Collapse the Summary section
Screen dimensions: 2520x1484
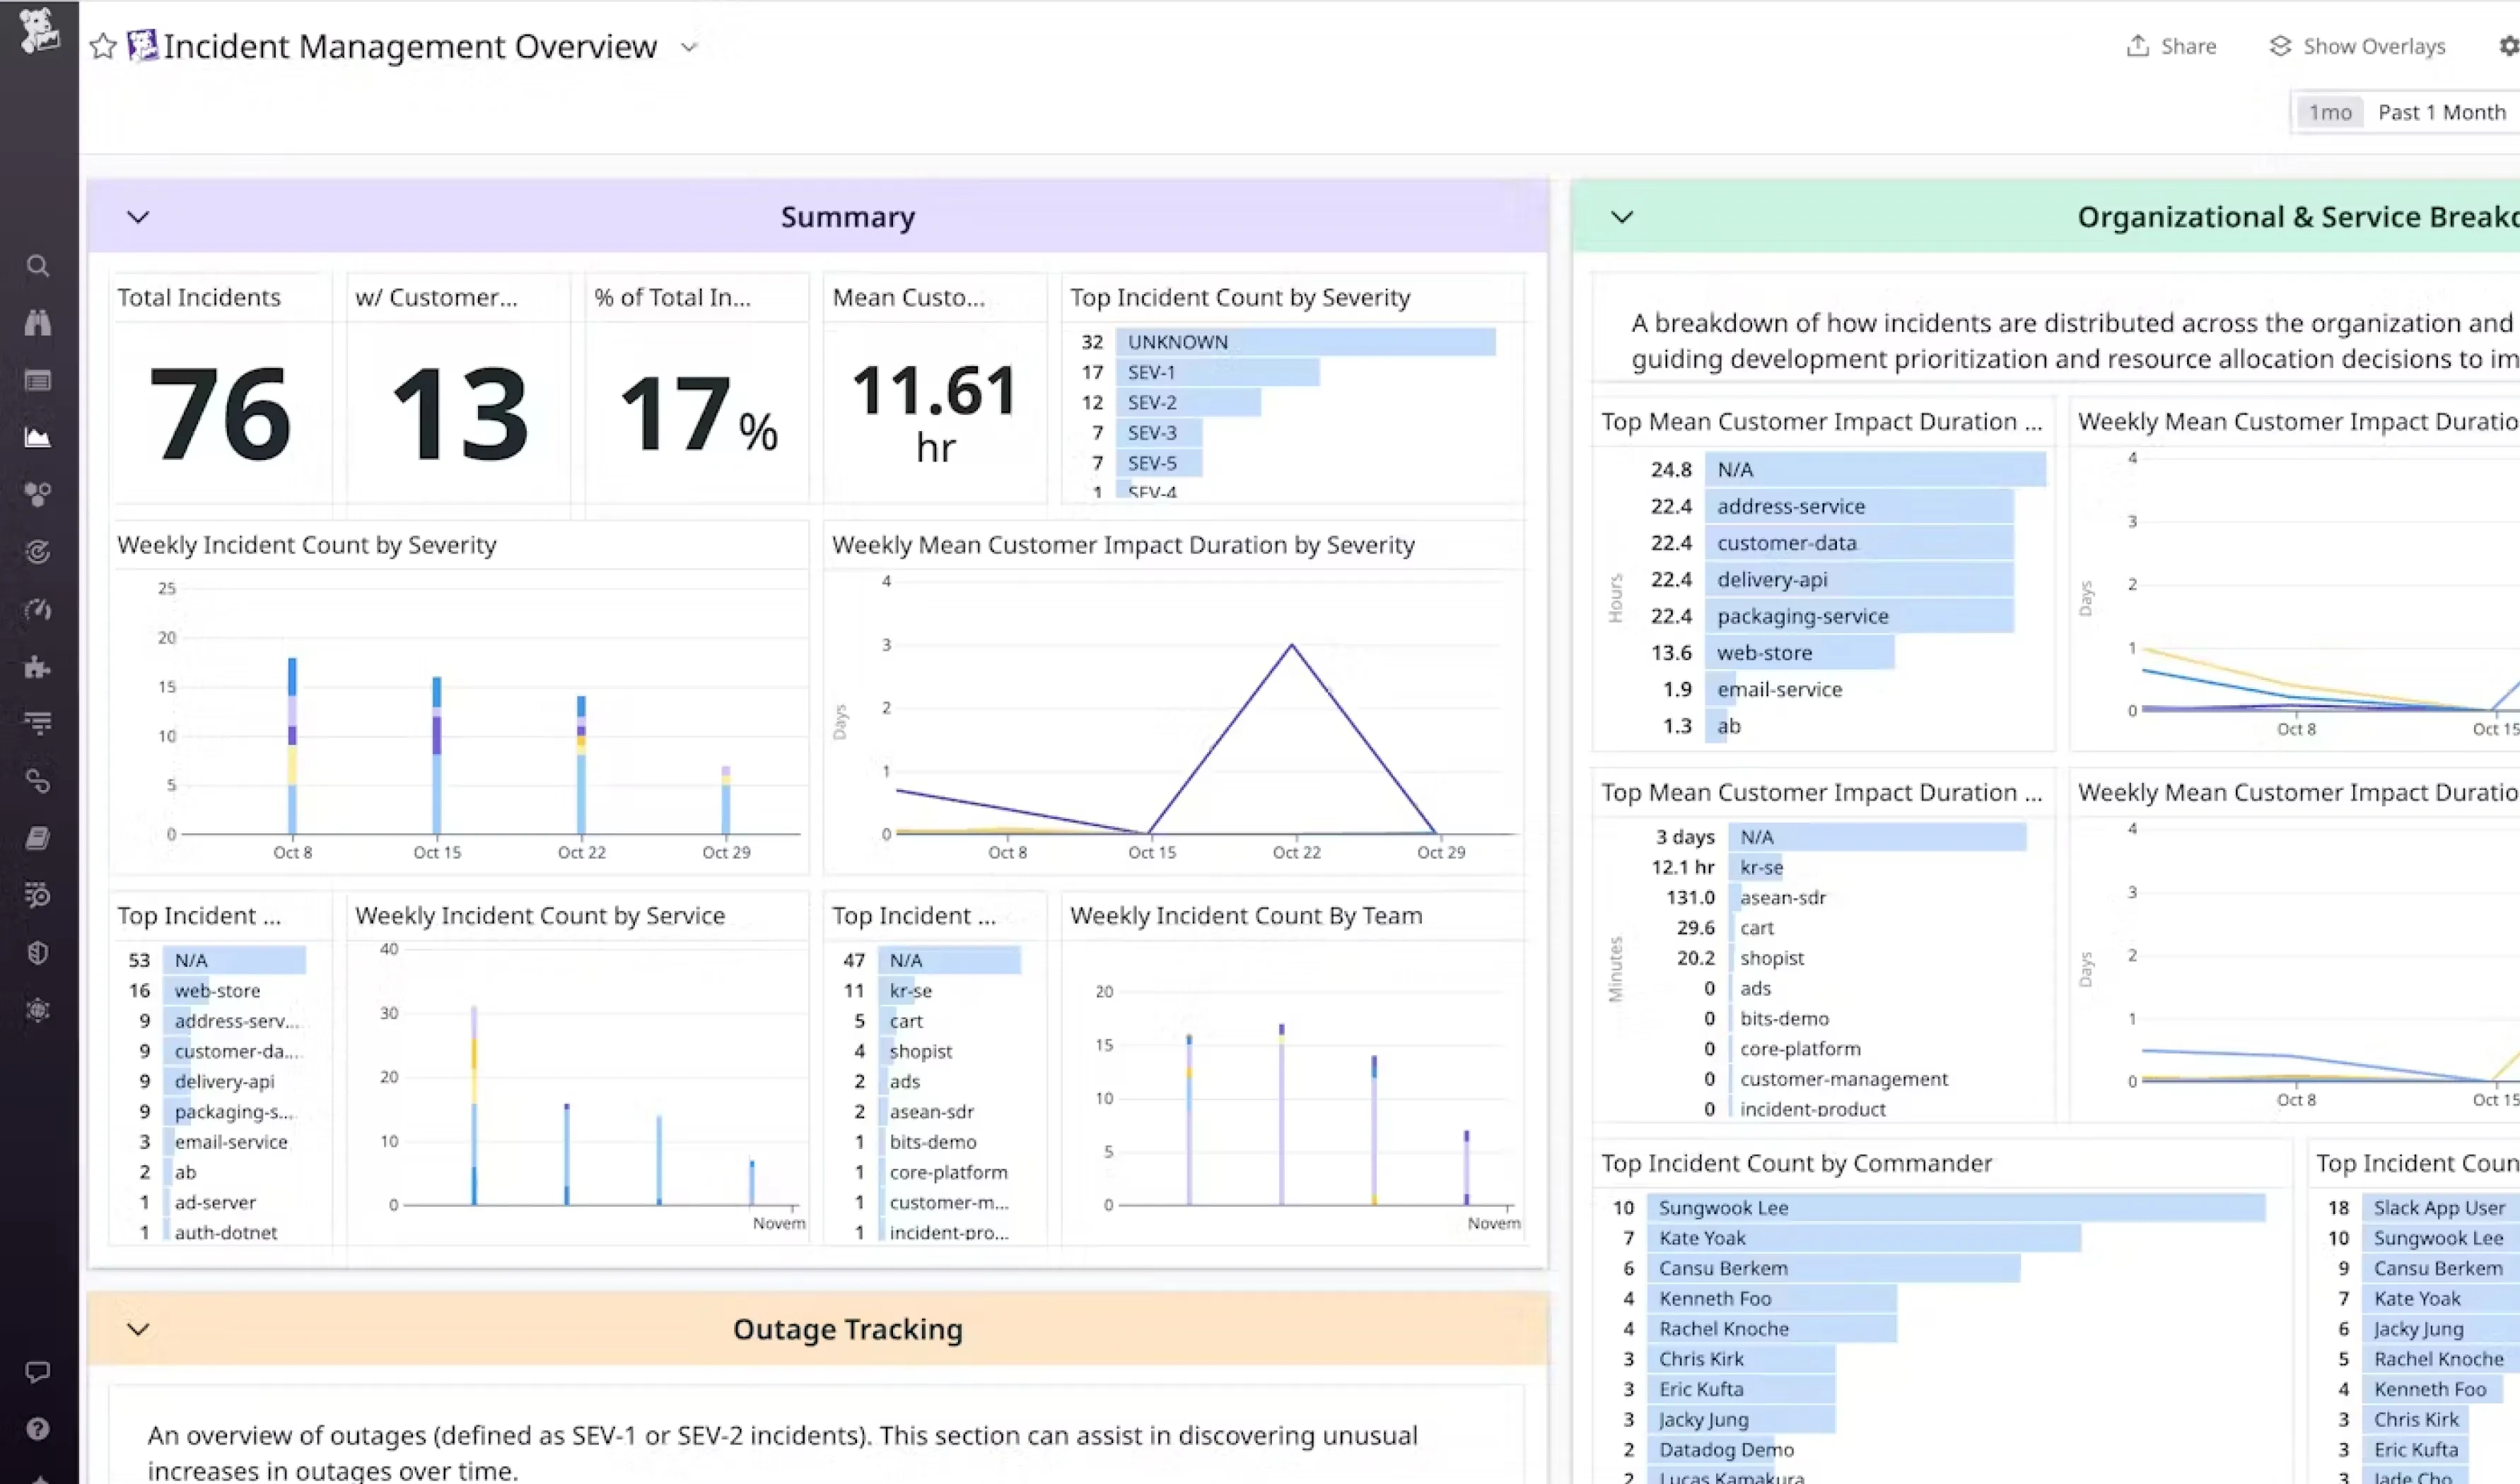click(x=138, y=217)
